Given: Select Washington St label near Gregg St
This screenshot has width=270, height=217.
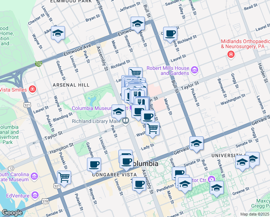Looking at the screenshot, I should [233, 99].
